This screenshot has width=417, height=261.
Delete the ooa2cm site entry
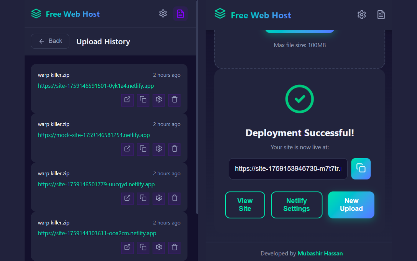pyautogui.click(x=174, y=248)
